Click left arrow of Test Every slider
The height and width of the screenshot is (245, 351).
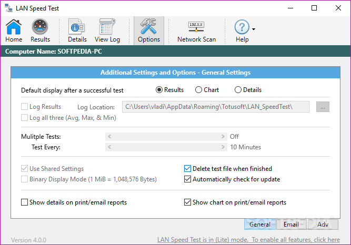[109, 147]
